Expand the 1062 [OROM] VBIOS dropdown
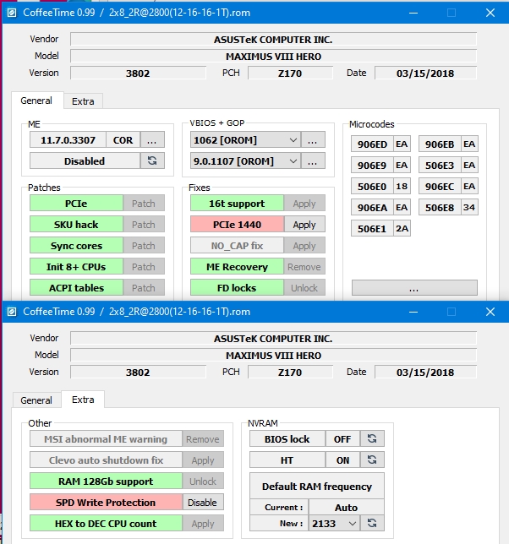The image size is (509, 544). (293, 140)
